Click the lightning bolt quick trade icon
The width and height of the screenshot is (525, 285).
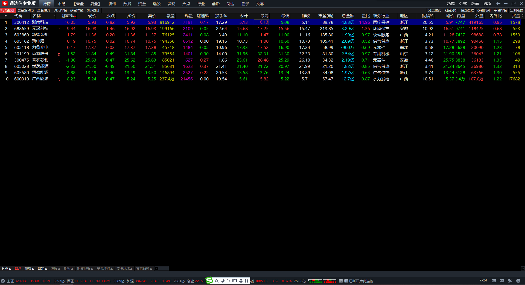pos(518,281)
